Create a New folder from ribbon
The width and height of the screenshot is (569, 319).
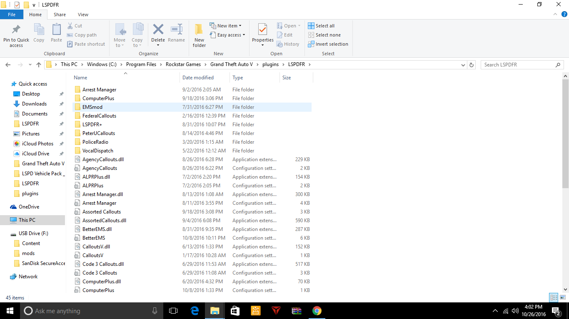point(199,35)
